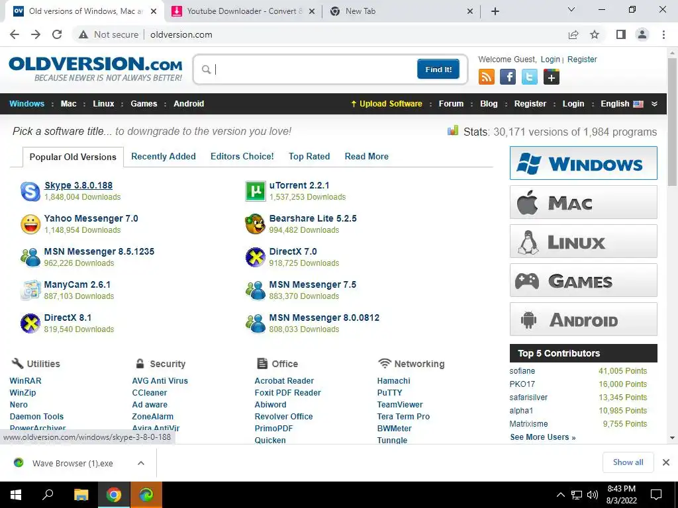
Task: Open See More Users link
Action: 543,437
